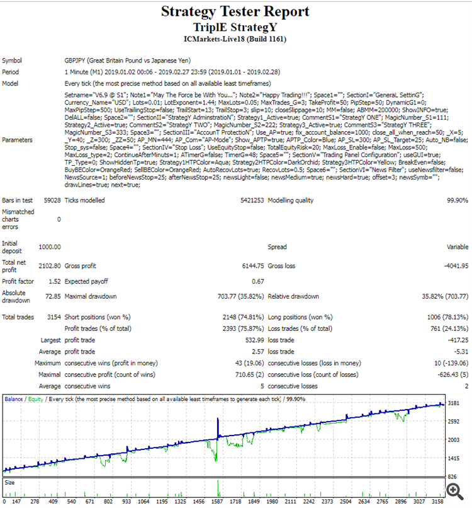Click Absolute drawdown value 72.85
Viewport: 472px width, 508px height.
pyautogui.click(x=53, y=296)
